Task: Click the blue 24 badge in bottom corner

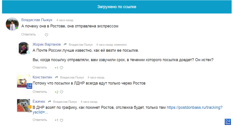Action: pyautogui.click(x=228, y=122)
